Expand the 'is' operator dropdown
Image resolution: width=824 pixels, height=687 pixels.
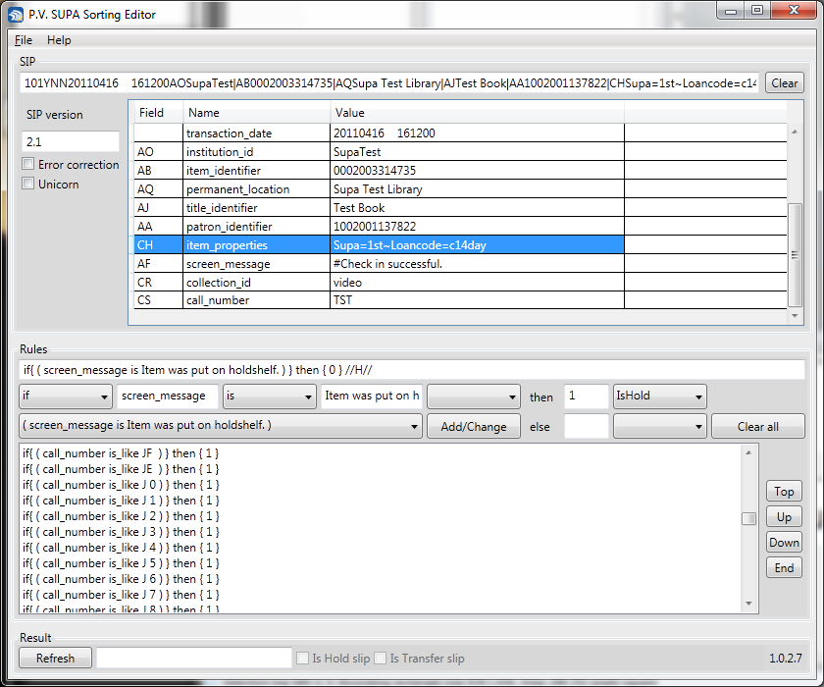tap(270, 396)
